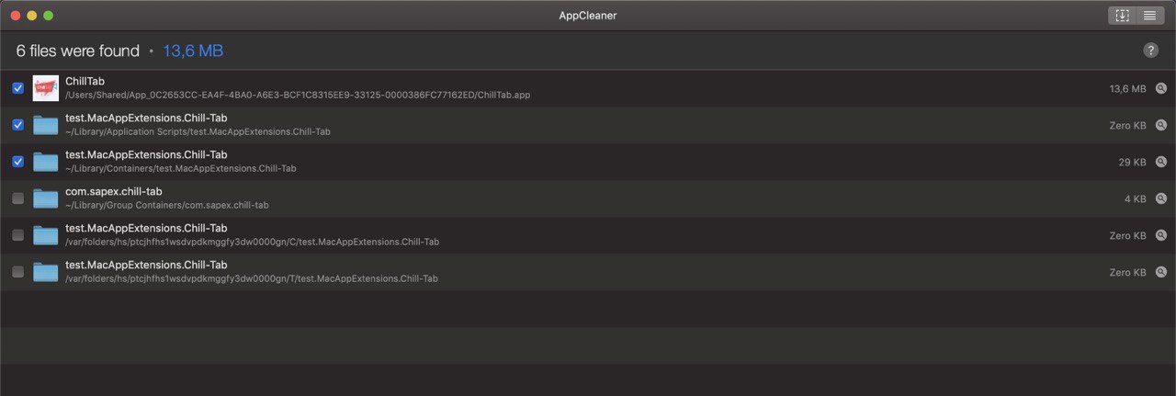
Task: Click the 29 KB size value
Action: click(1132, 162)
